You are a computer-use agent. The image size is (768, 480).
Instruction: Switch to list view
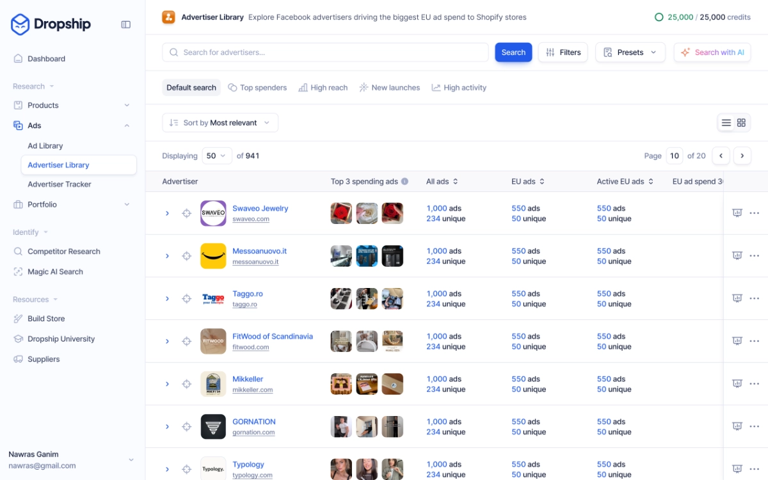pyautogui.click(x=726, y=123)
